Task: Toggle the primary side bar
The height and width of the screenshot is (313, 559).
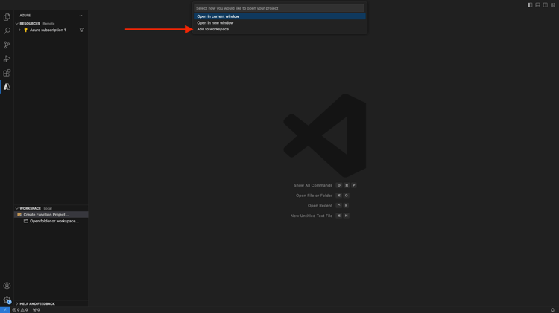Action: [x=530, y=5]
